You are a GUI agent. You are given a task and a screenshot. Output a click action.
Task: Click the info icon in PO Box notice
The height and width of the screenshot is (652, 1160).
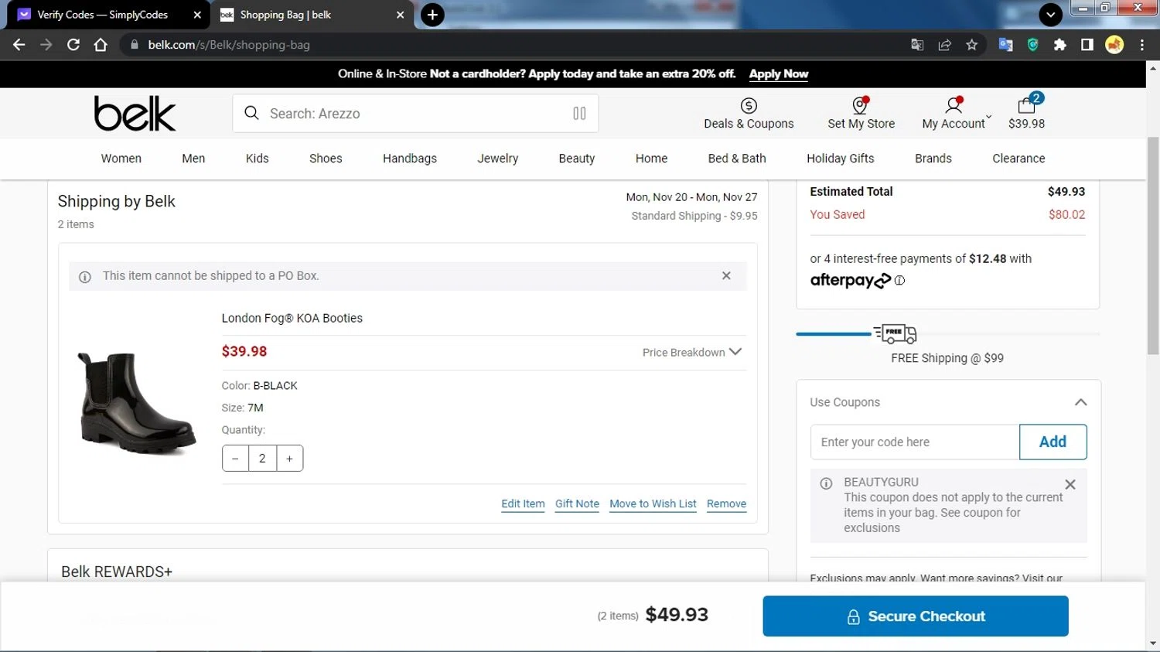click(x=85, y=276)
